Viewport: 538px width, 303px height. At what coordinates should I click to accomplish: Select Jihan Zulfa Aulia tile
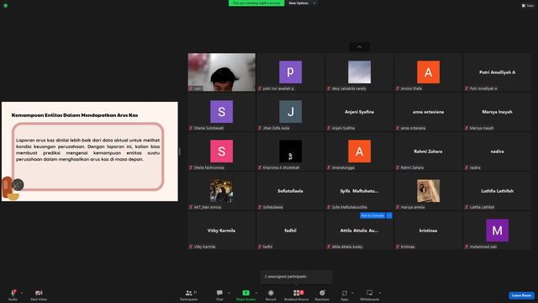pos(291,112)
